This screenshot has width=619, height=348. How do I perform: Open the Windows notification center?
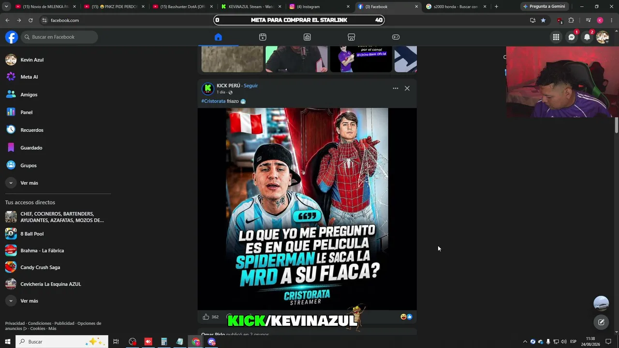(x=608, y=342)
